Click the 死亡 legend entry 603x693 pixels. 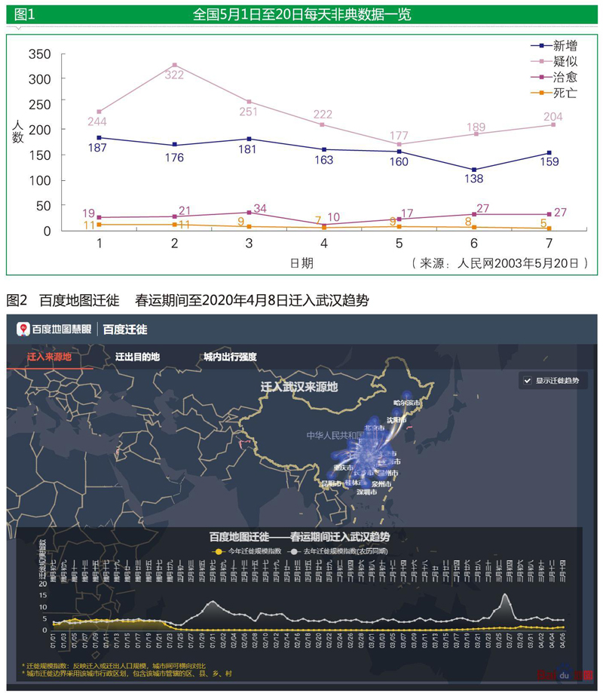coord(554,93)
